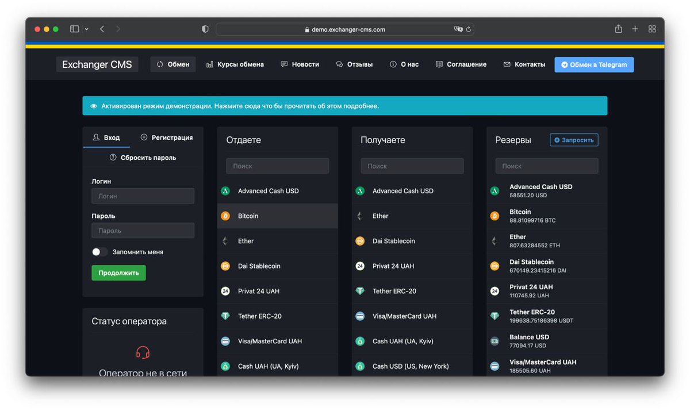Open the Новости menu item

(x=300, y=64)
